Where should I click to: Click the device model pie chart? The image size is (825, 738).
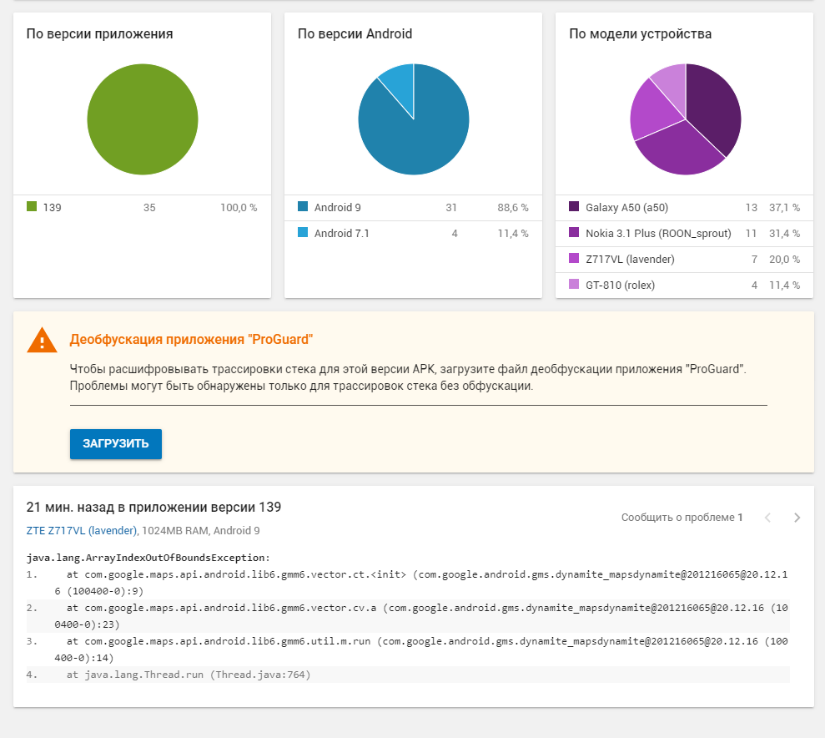pyautogui.click(x=685, y=119)
